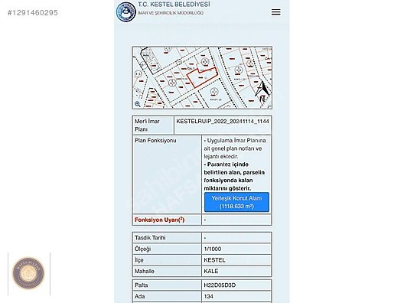The image size is (404, 303).
Task: Select the KESTELRUIP_2022_20241114_1144 plan code
Action: pyautogui.click(x=223, y=122)
